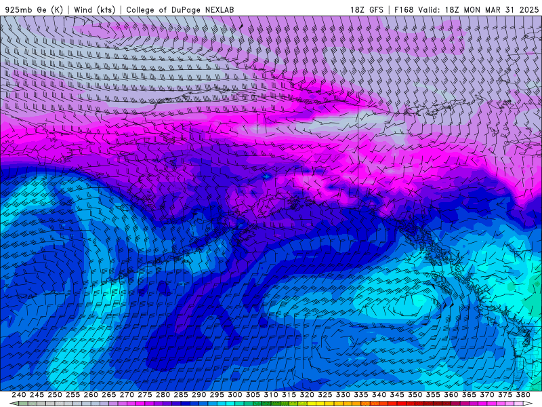This screenshot has height=407, width=542.
Task: Click the left arrow end of color bar
Action: [x=14, y=404]
